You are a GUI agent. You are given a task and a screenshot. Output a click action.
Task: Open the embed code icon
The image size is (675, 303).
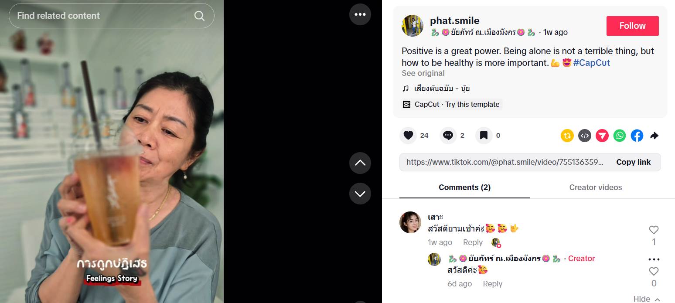pos(584,136)
